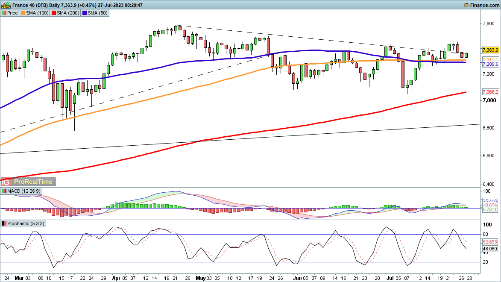Click the red SMA (200) color swatch

54,13
